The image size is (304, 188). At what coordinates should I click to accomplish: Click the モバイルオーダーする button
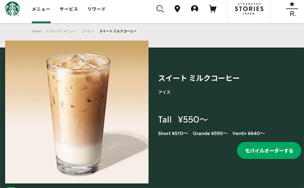(269, 151)
